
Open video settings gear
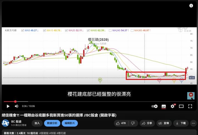coord(172,106)
